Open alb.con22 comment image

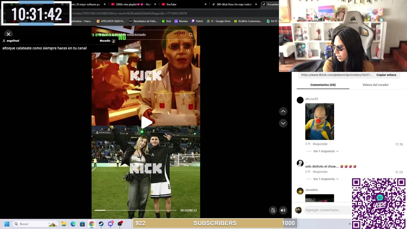coord(320,121)
